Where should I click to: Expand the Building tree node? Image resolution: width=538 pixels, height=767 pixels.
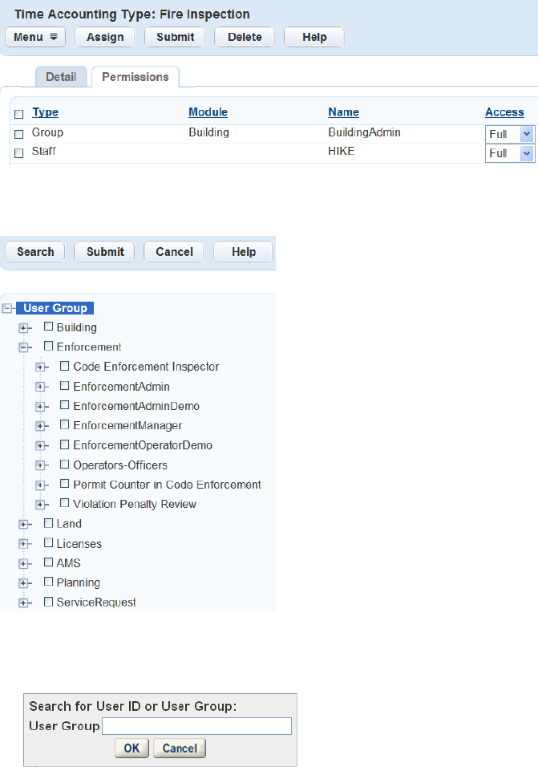[x=23, y=327]
